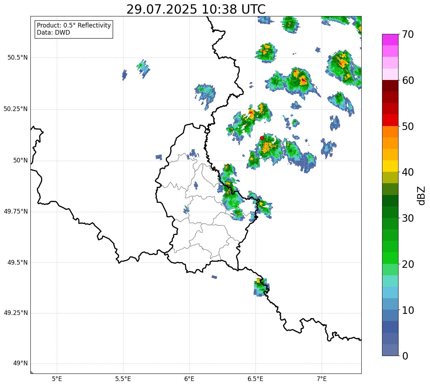Pick the pale pink segment just above 60 dBZ
Viewport: 430px width, 386px height.
coord(390,74)
